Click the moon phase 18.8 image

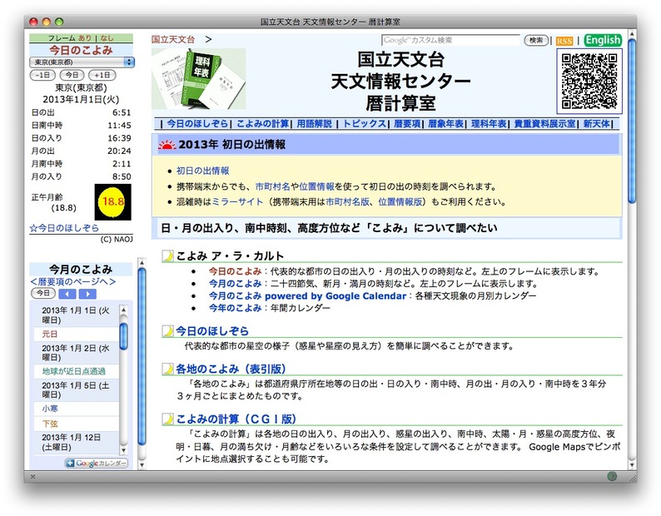112,202
